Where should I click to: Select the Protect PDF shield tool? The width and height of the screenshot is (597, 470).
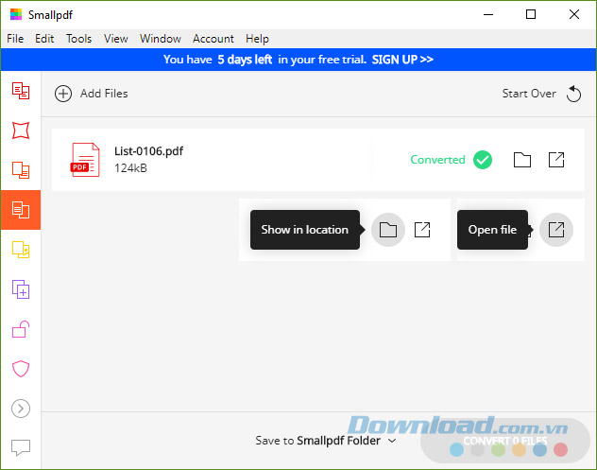[x=21, y=369]
